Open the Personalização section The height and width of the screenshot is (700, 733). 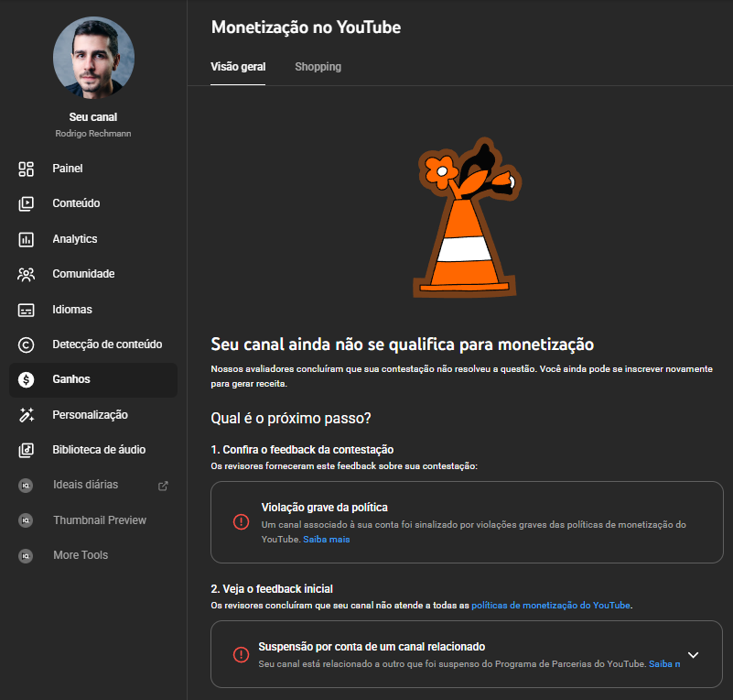coord(93,415)
